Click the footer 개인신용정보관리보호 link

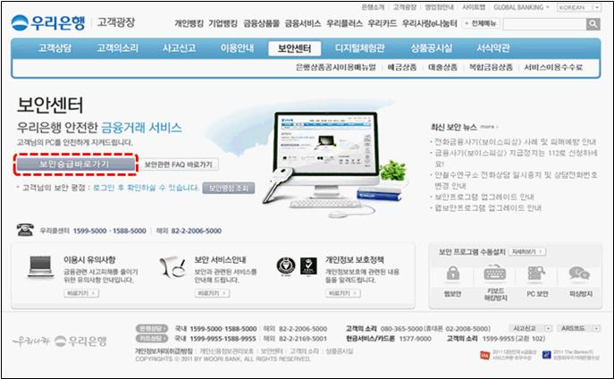[x=226, y=351]
